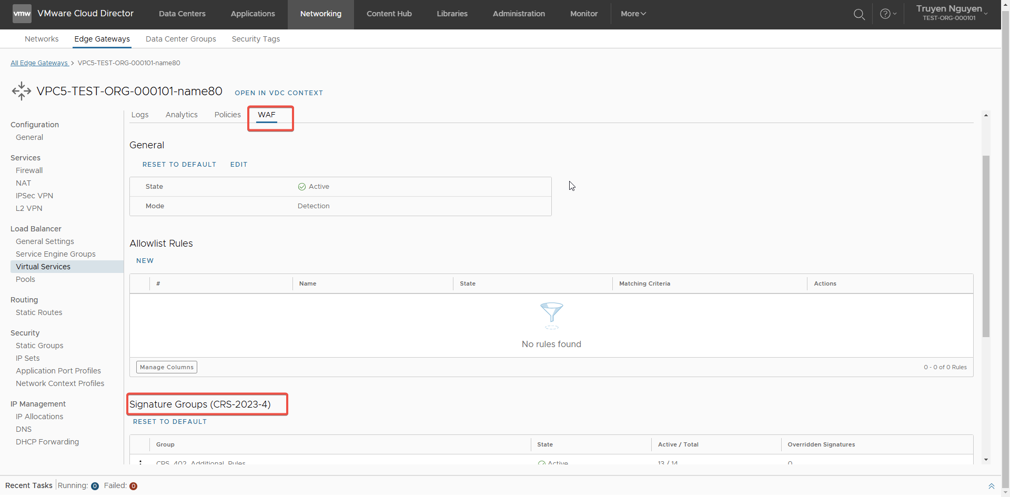Open Firewall in the Services sidebar
This screenshot has height=497, width=1010.
tap(29, 170)
